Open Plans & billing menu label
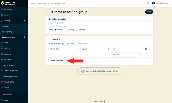Screen dimensions: 172x103 pos(9,82)
